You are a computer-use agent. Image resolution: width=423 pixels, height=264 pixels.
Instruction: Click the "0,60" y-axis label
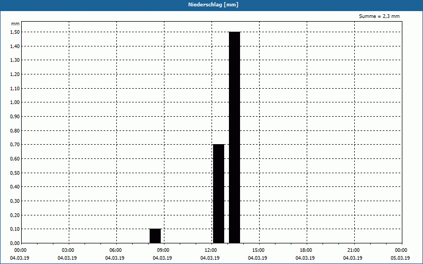click(15, 159)
